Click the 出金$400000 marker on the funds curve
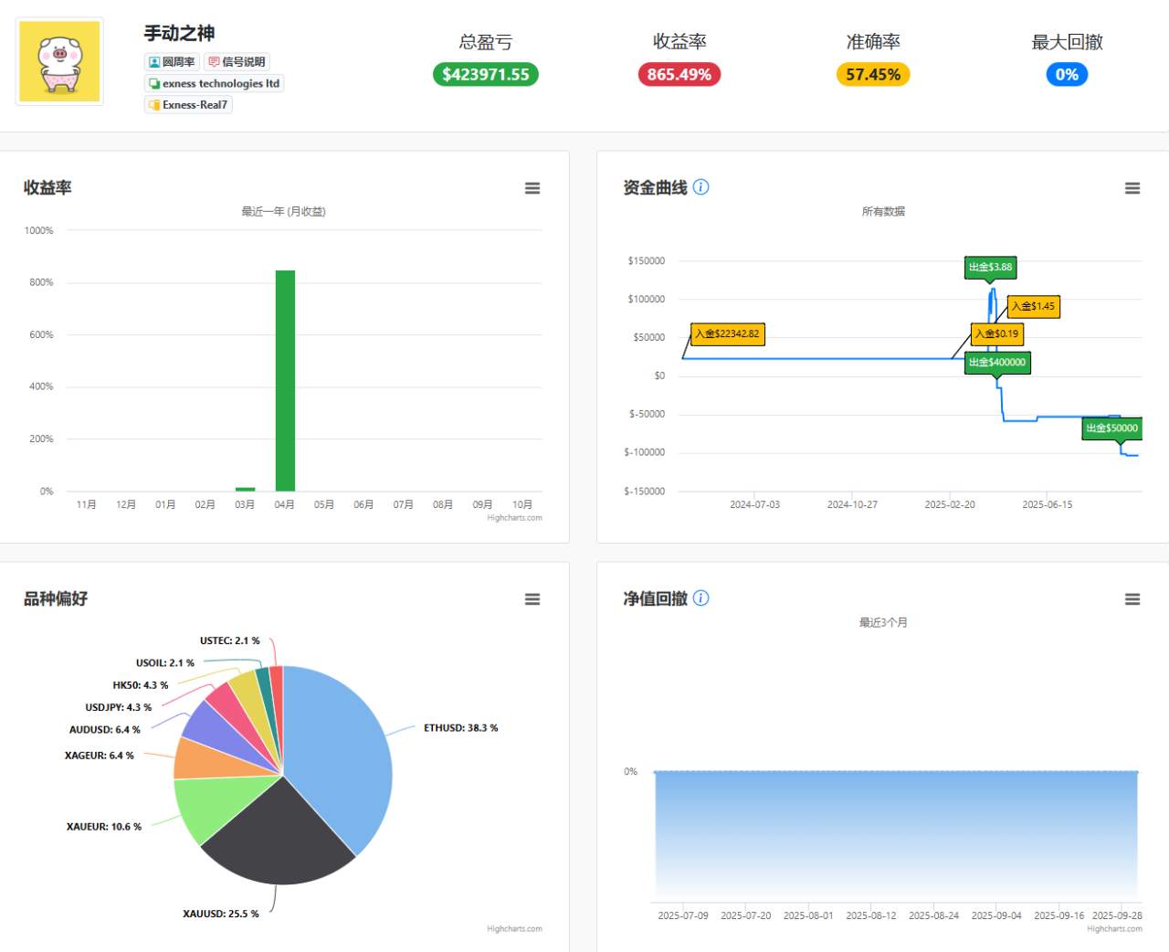 tap(997, 363)
